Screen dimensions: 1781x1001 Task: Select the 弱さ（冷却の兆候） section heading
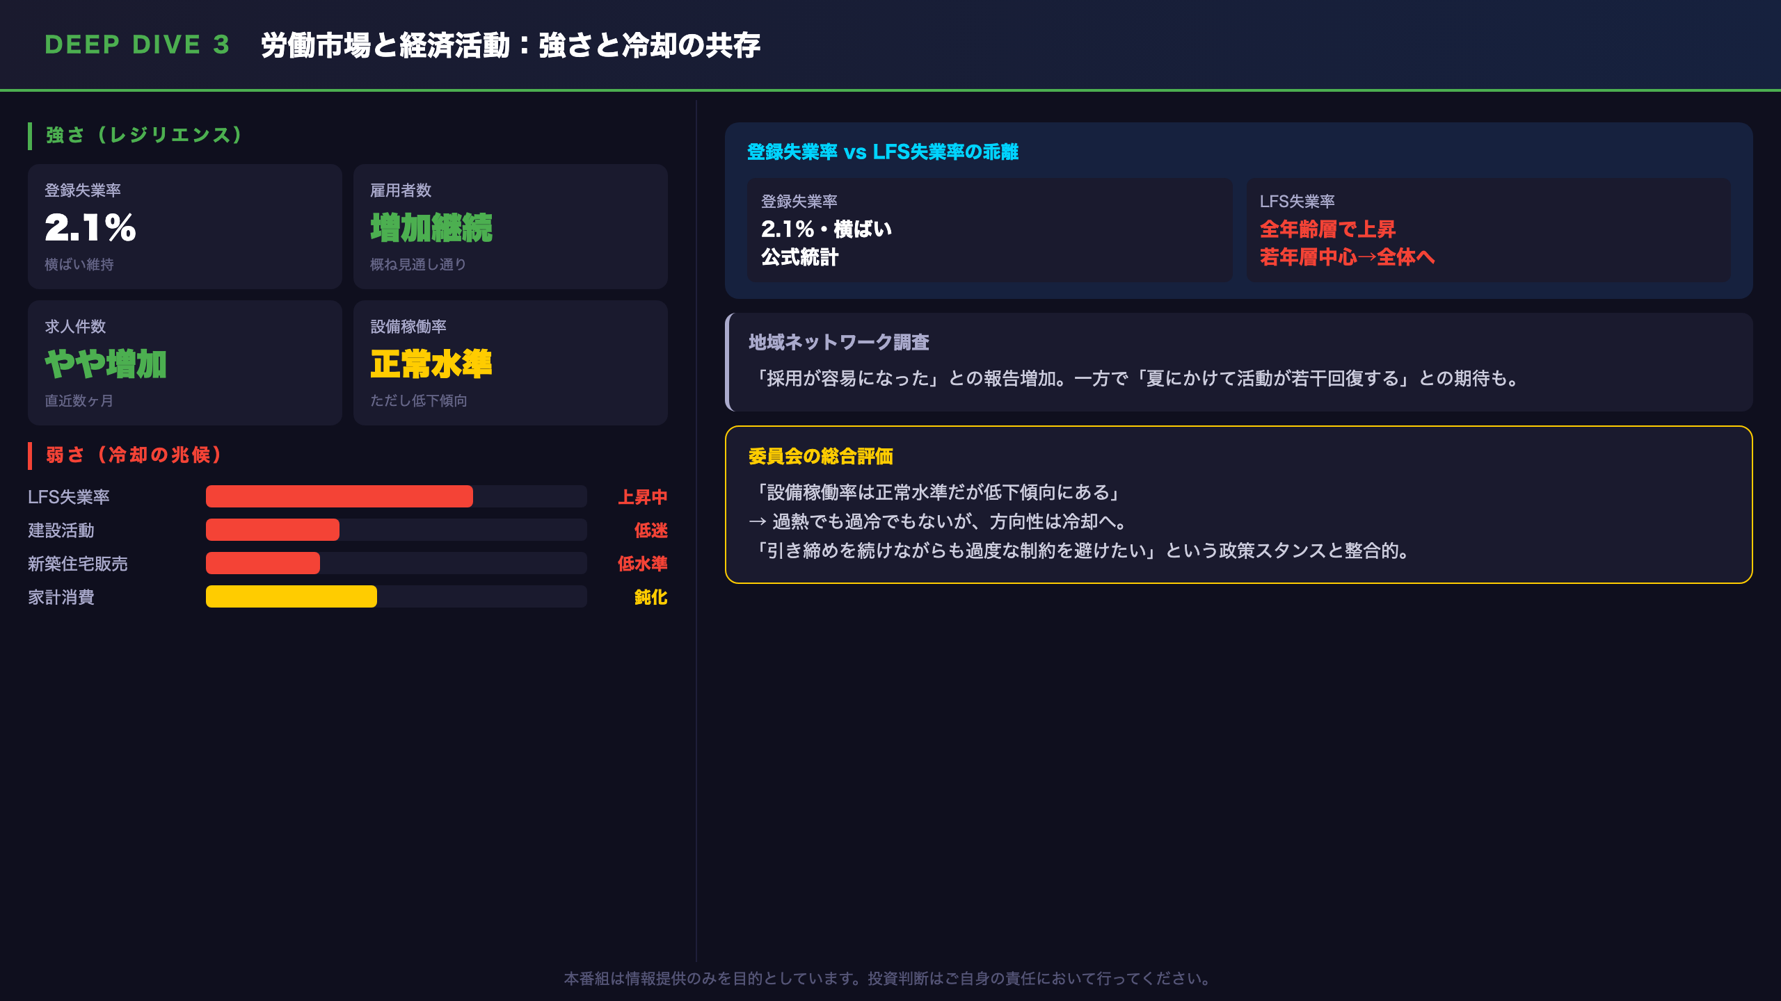pos(134,455)
